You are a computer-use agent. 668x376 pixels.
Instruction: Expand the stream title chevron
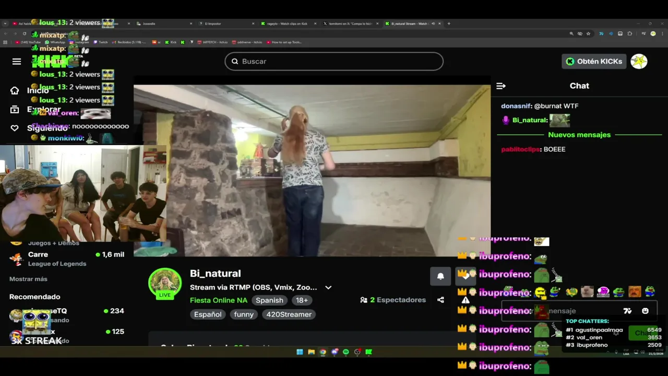(x=328, y=287)
